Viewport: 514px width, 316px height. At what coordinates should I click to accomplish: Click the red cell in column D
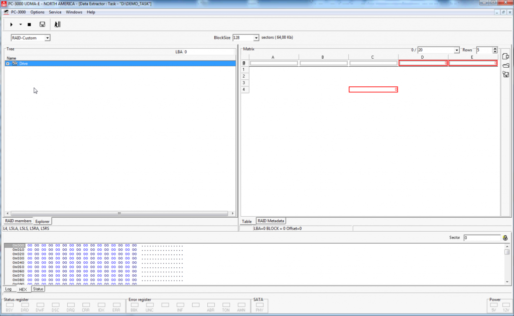tap(423, 63)
